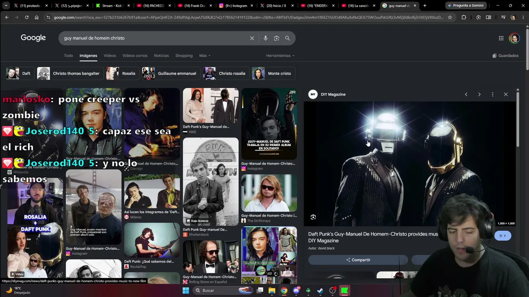Click Pregunta a Gemini button
The height and width of the screenshot is (297, 529).
point(466,6)
